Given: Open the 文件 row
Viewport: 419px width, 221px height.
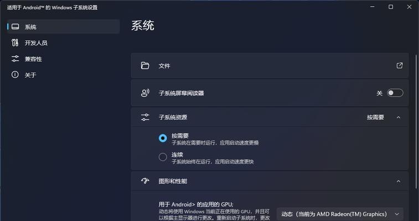Looking at the screenshot, I should pos(270,66).
